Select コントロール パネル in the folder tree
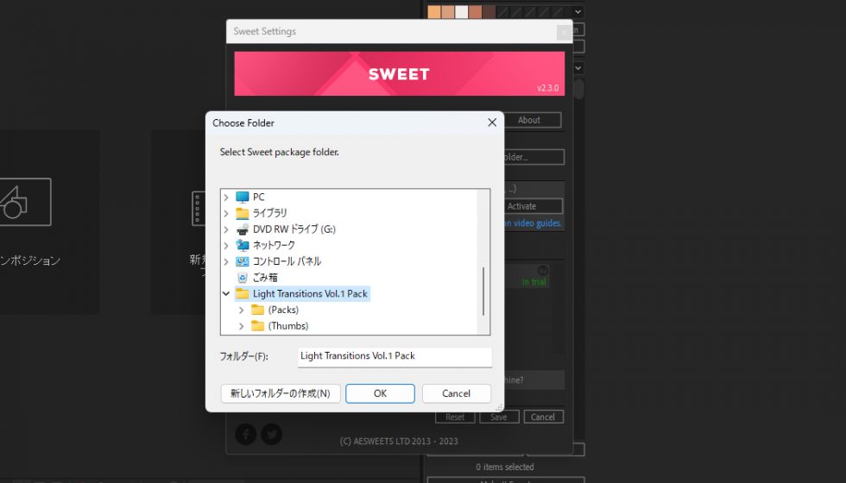Screen dimensions: 846x483 click(x=287, y=261)
